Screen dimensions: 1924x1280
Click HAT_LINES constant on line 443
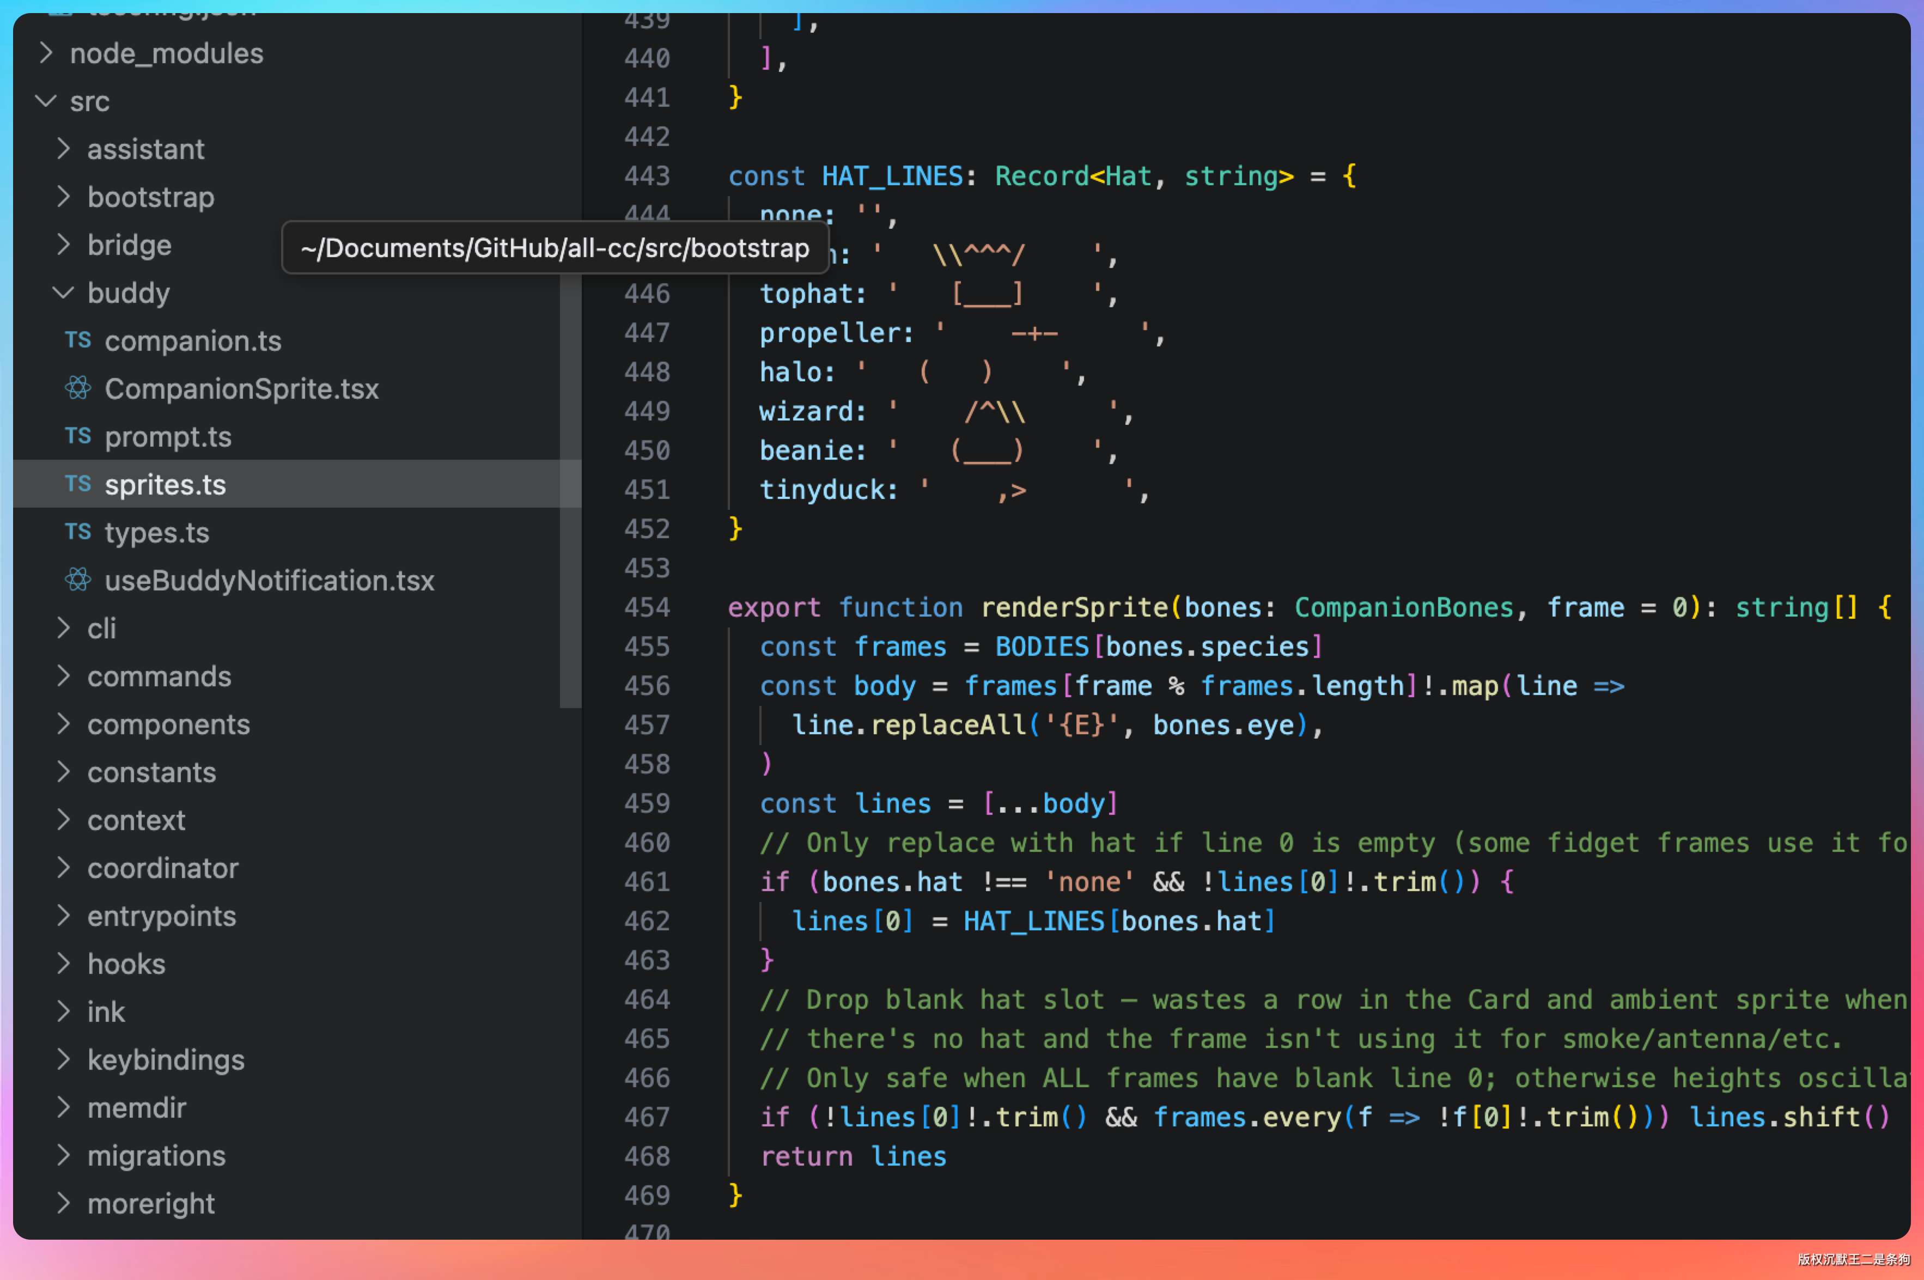pyautogui.click(x=891, y=176)
